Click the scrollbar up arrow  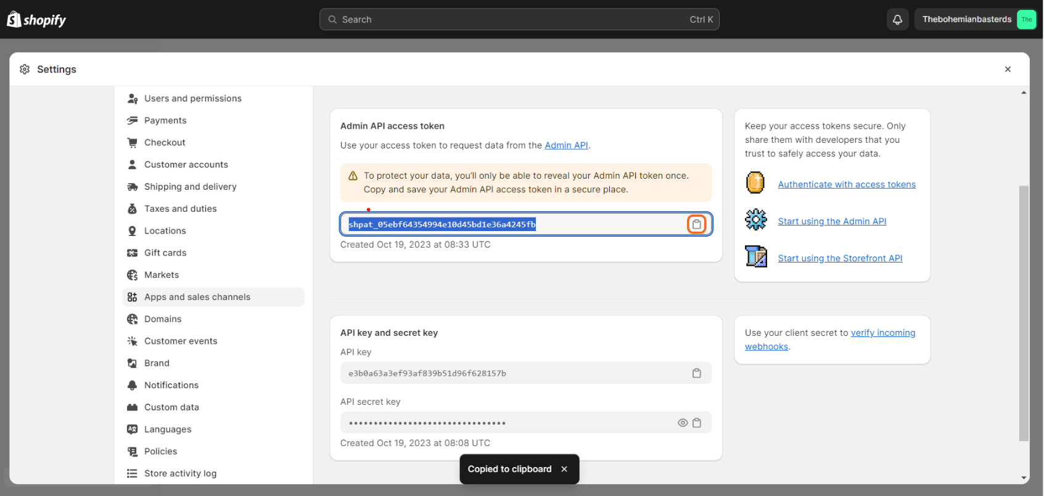click(1024, 92)
